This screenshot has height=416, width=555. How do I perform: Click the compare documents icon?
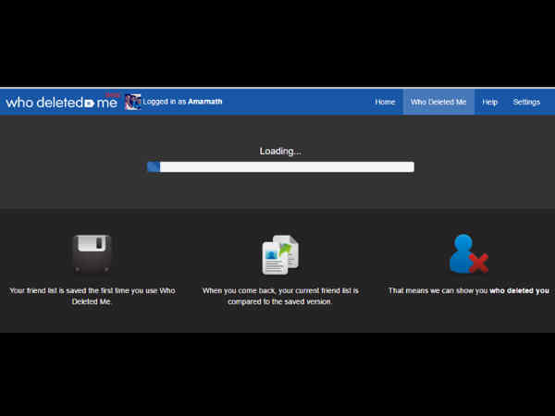tap(280, 255)
